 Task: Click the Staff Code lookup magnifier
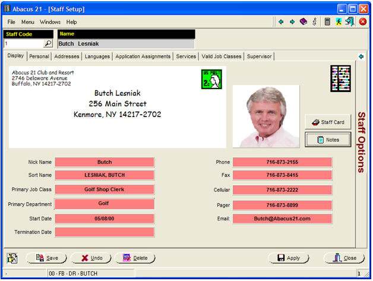coord(48,44)
